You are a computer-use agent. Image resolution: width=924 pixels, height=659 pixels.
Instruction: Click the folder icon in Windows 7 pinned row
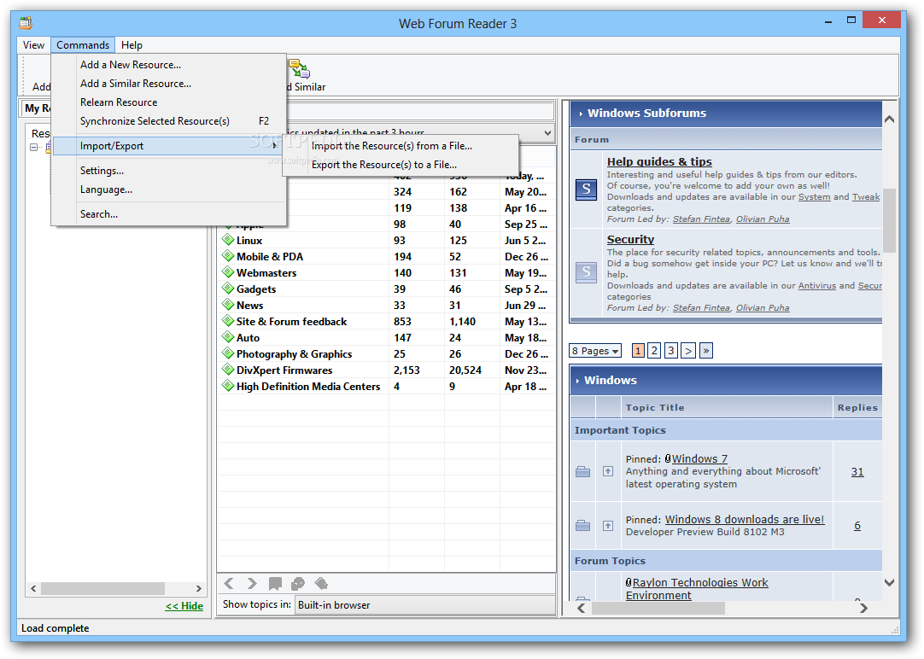582,471
